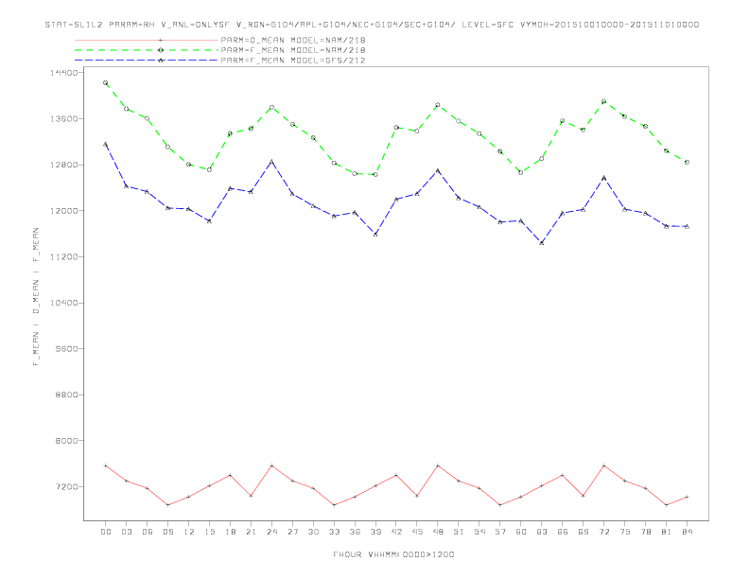The height and width of the screenshot is (579, 749).
Task: Click blue GFS data point at hour 63
Action: pyautogui.click(x=542, y=243)
